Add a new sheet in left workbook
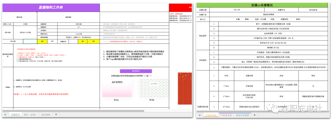 56,114
